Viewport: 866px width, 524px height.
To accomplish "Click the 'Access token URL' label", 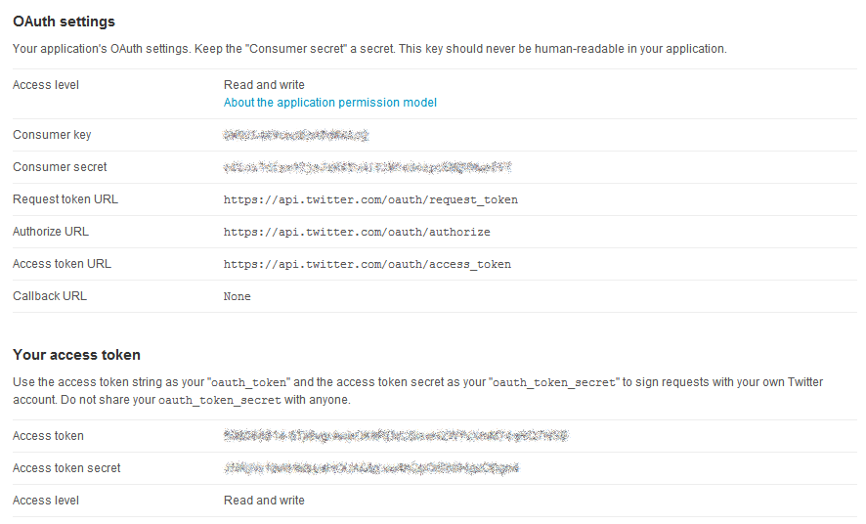I will tap(62, 264).
